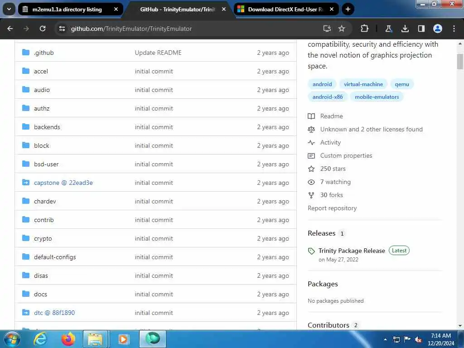Open the chardev folder

(x=45, y=201)
